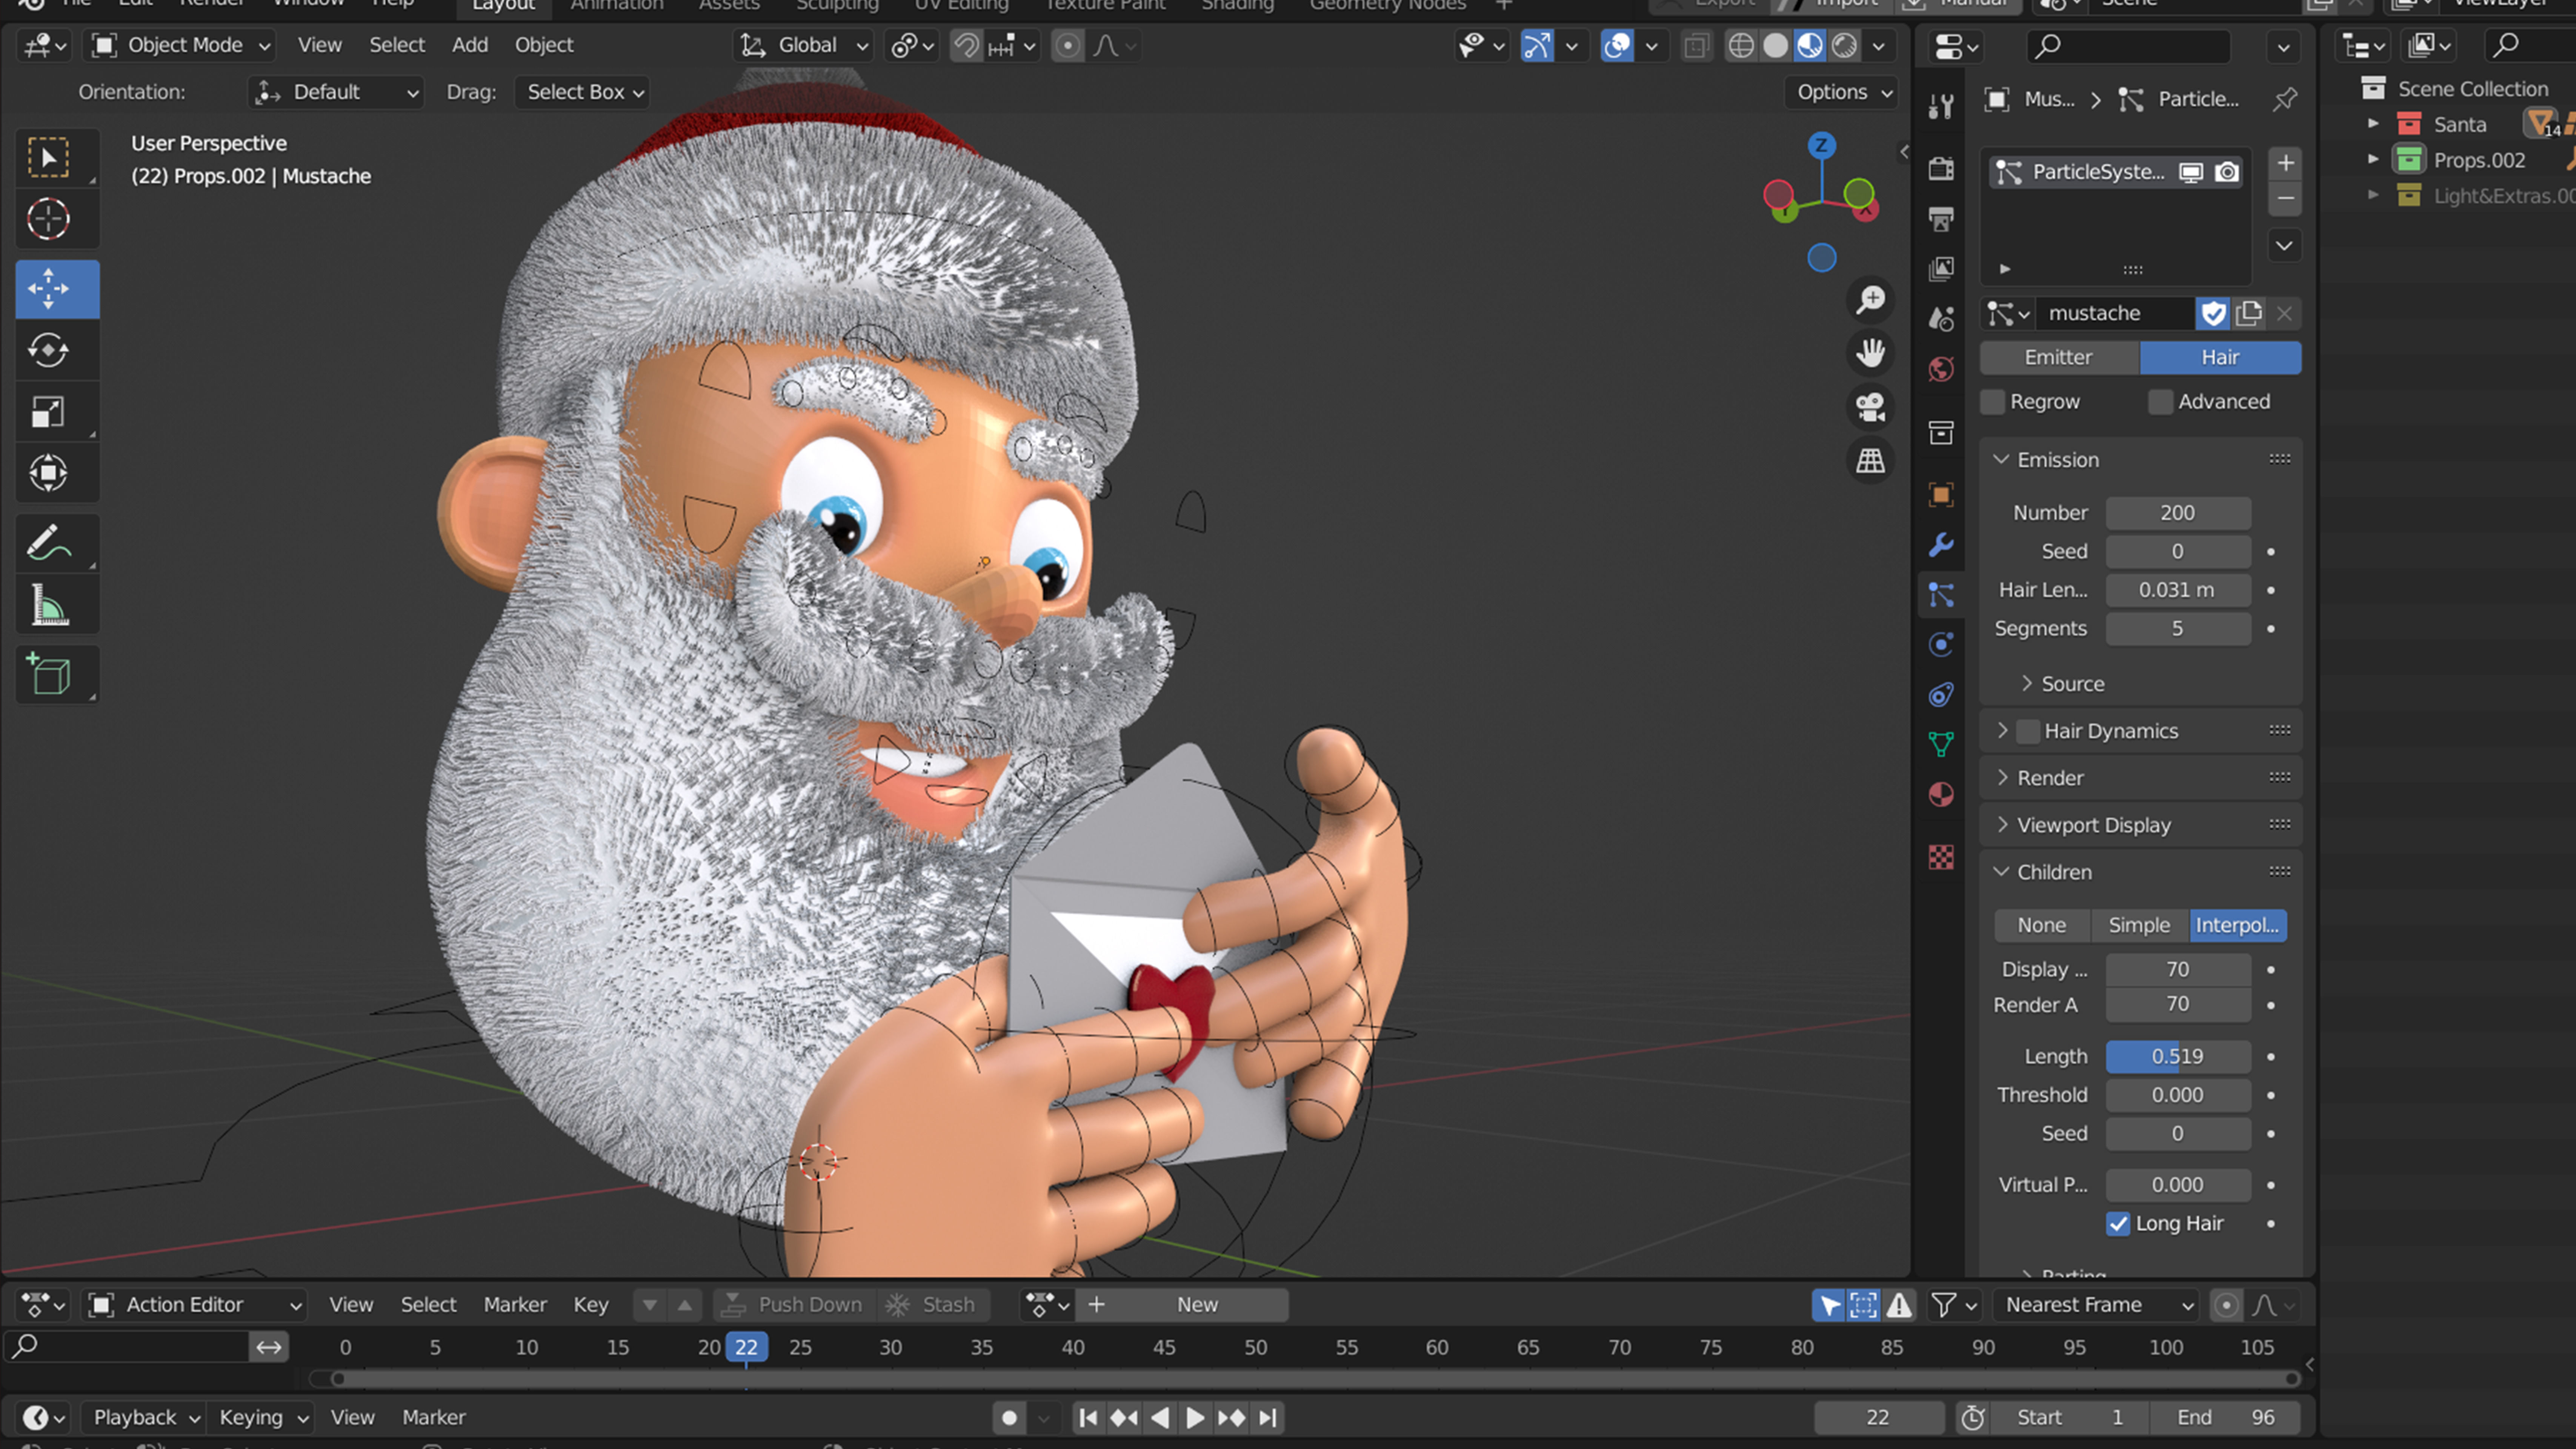The height and width of the screenshot is (1449, 2576).
Task: Click the children Length slider
Action: coord(2178,1057)
